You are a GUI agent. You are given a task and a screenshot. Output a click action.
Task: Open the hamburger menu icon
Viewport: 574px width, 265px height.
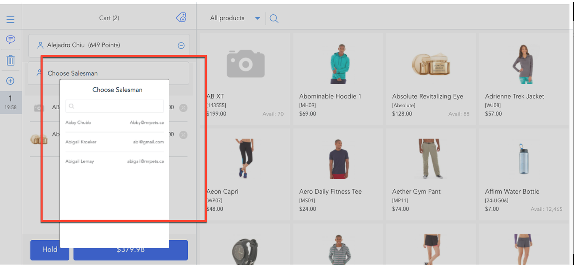point(11,20)
